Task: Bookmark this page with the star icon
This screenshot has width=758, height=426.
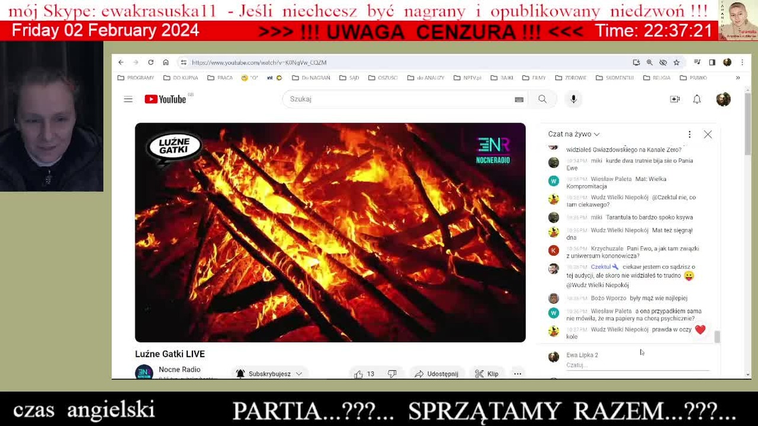Action: pyautogui.click(x=676, y=62)
